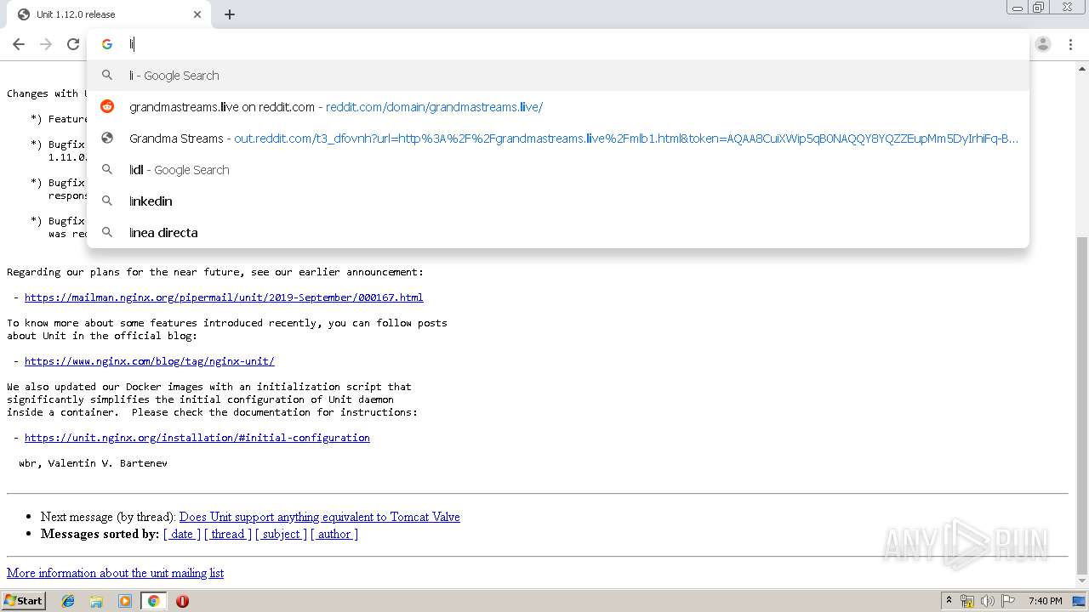
Task: Launch Internet Explorer from taskbar
Action: click(x=68, y=601)
